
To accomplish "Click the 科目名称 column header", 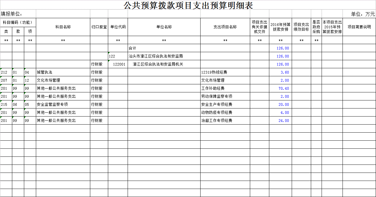I will tap(63, 27).
